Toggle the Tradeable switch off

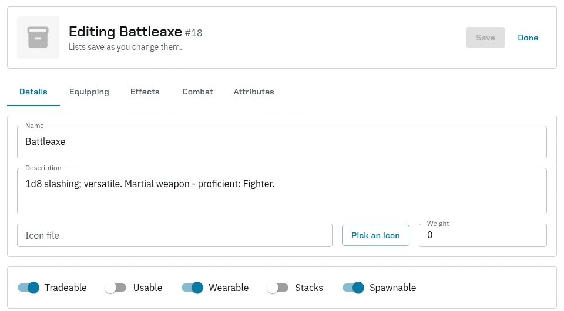[28, 288]
